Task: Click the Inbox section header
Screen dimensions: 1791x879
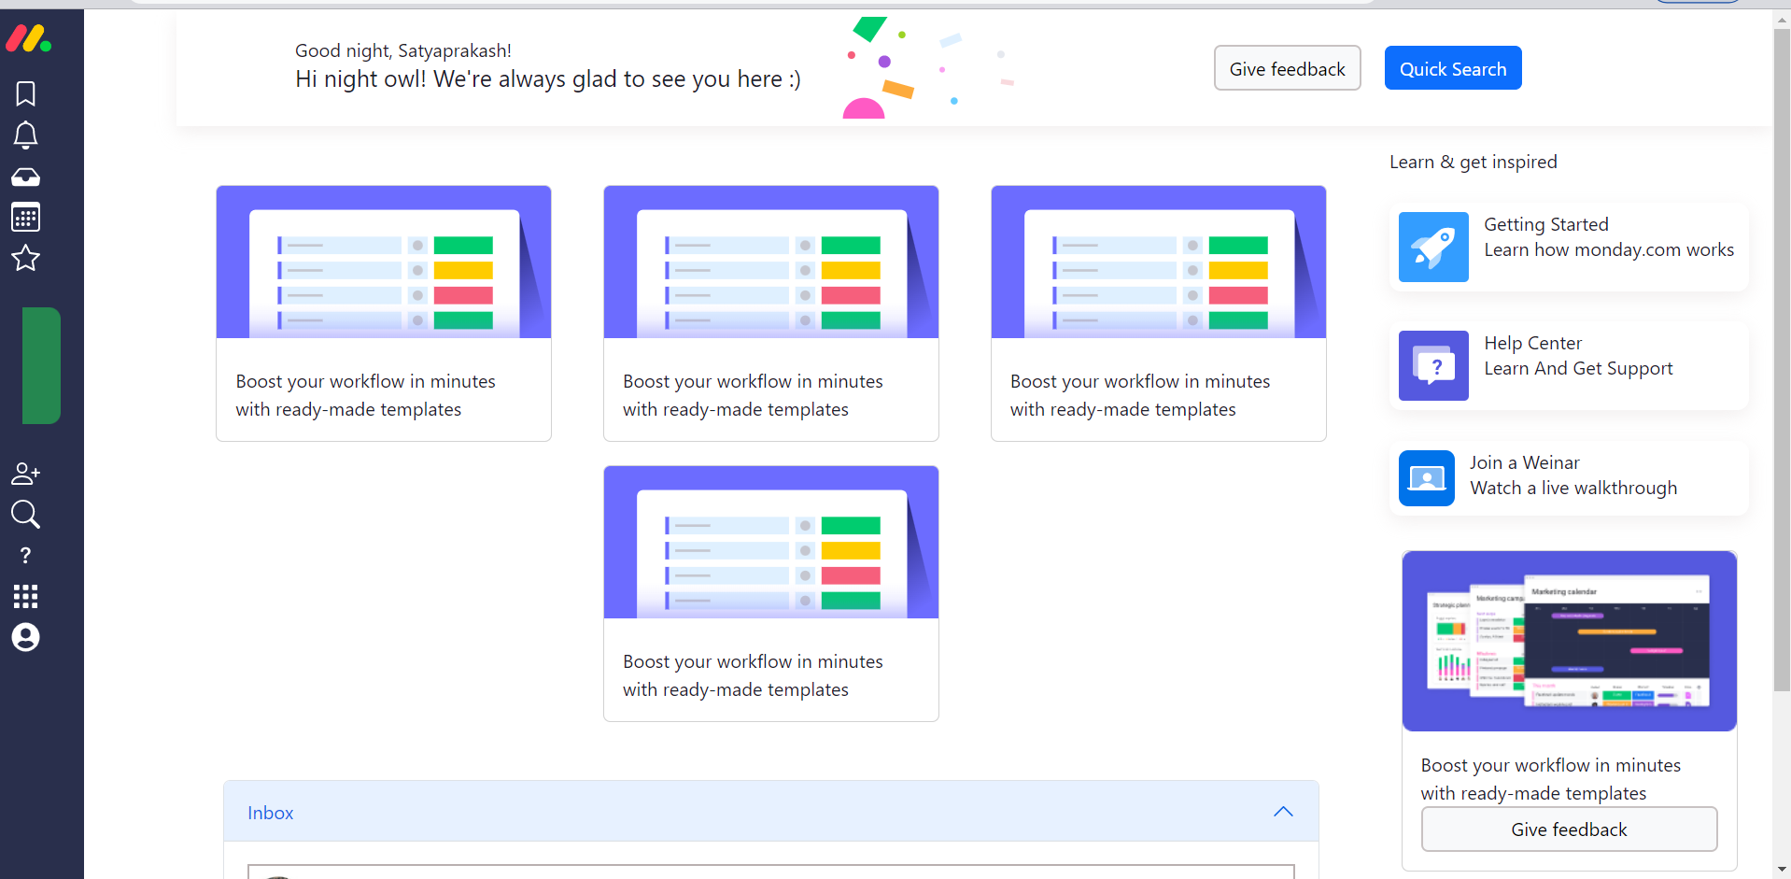Action: pos(271,813)
